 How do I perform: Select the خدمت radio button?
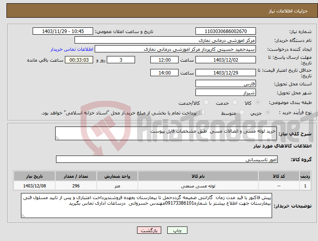(235, 102)
